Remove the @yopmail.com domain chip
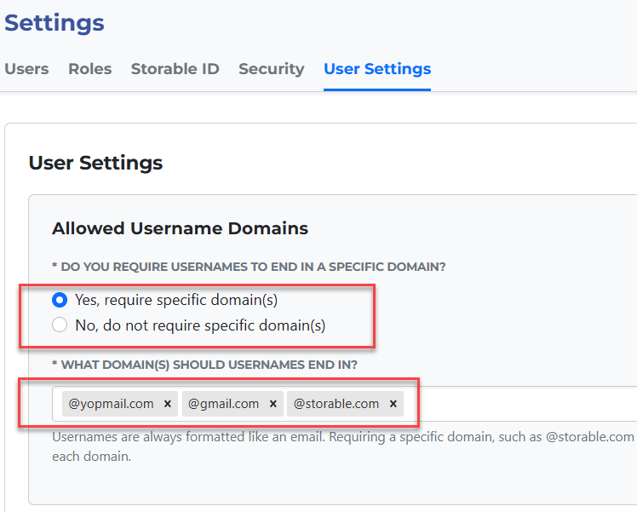 pyautogui.click(x=168, y=404)
